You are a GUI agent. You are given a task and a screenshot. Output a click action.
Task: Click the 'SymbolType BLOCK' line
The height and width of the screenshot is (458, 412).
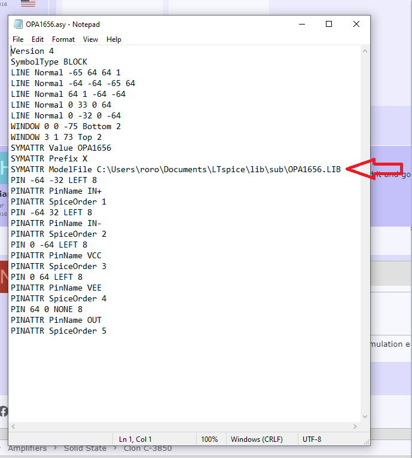[49, 62]
